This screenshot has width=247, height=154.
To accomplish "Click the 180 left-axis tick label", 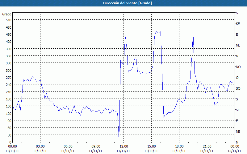I will coord(9,99).
